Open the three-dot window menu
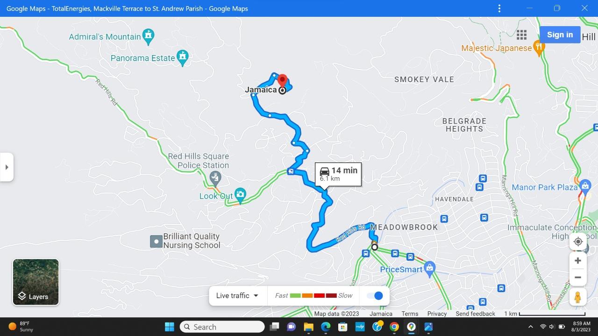Viewport: 598px width, 336px height. pyautogui.click(x=499, y=8)
